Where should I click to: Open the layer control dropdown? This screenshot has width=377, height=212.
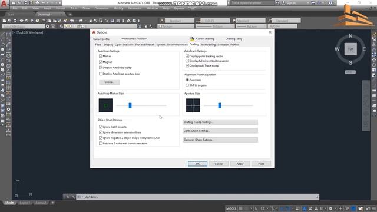pos(101,26)
